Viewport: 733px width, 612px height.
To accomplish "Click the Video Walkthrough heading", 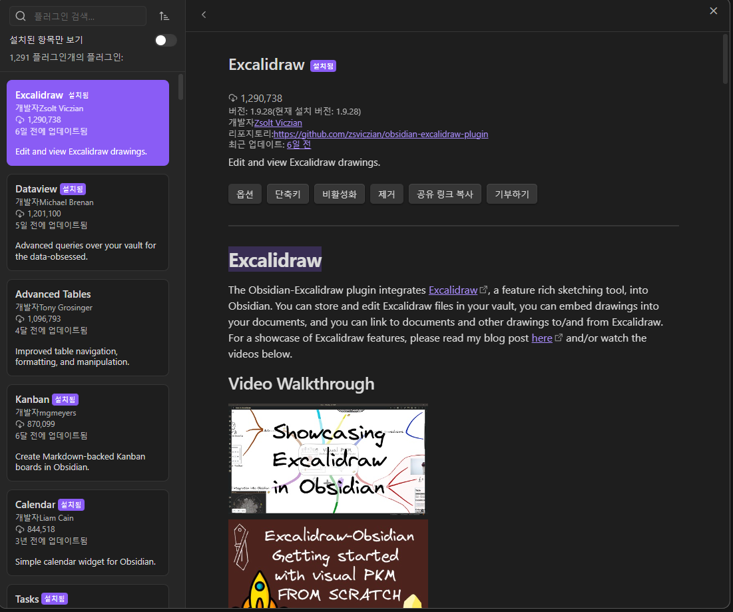I will (x=301, y=384).
